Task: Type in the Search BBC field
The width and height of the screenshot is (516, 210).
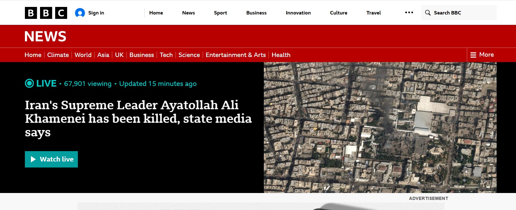Action: coord(463,13)
